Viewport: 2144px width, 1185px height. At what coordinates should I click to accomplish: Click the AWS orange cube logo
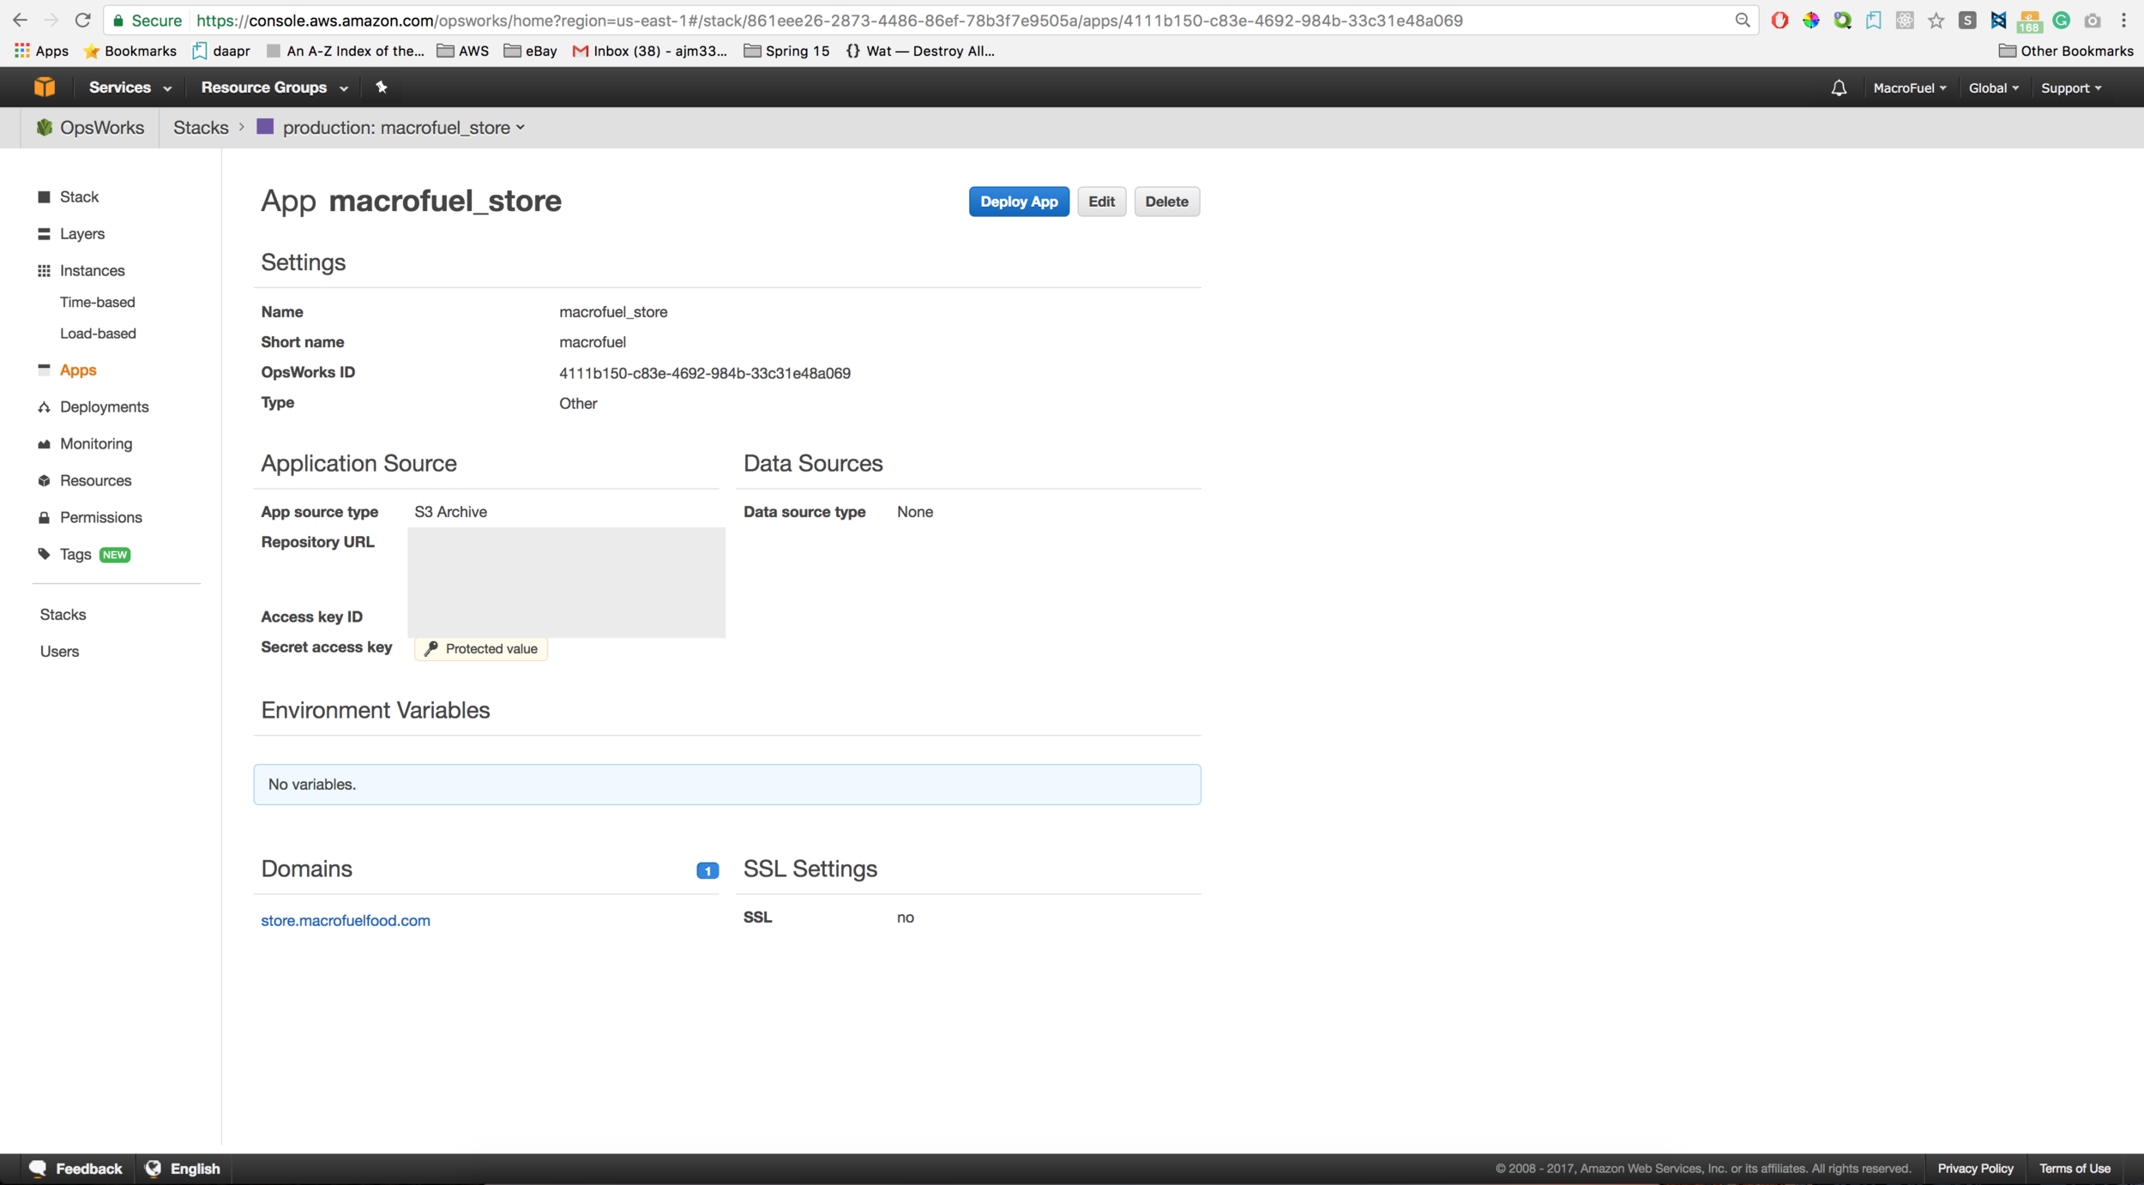point(45,87)
